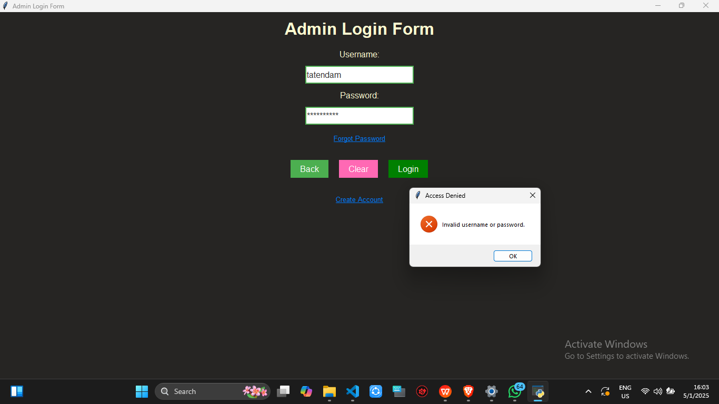Image resolution: width=719 pixels, height=404 pixels.
Task: Click the feather icon in the Access Denied title bar
Action: [x=418, y=195]
